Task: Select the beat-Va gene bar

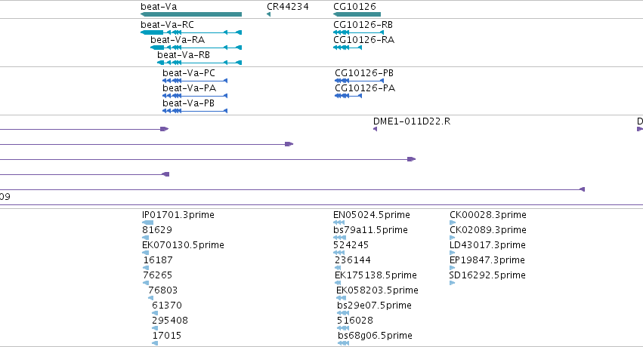Action: tap(191, 15)
